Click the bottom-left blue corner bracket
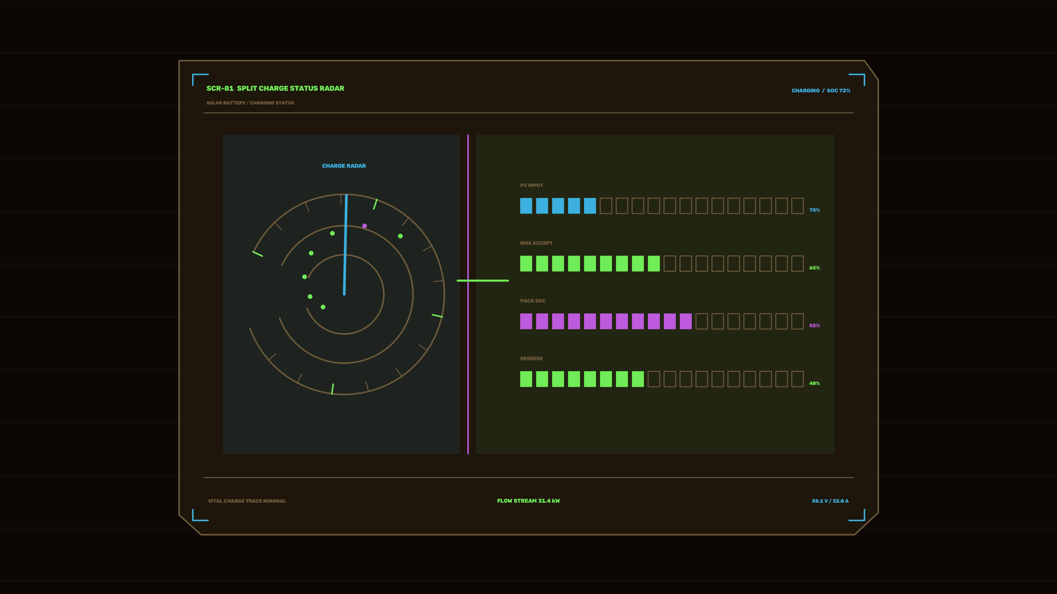This screenshot has width=1057, height=594. point(200,515)
